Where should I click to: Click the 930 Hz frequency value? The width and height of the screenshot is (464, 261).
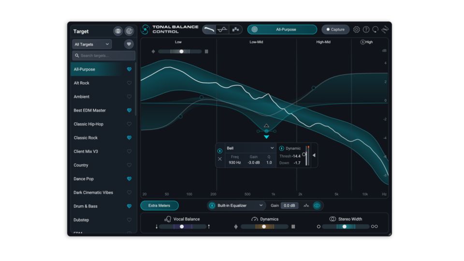235,163
